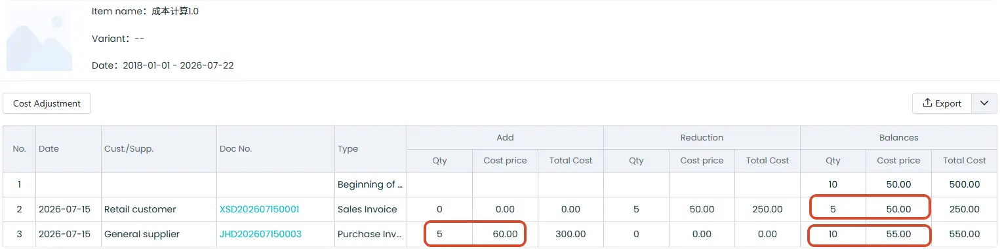The width and height of the screenshot is (1000, 249).
Task: Click the Reduction group header
Action: tap(702, 138)
